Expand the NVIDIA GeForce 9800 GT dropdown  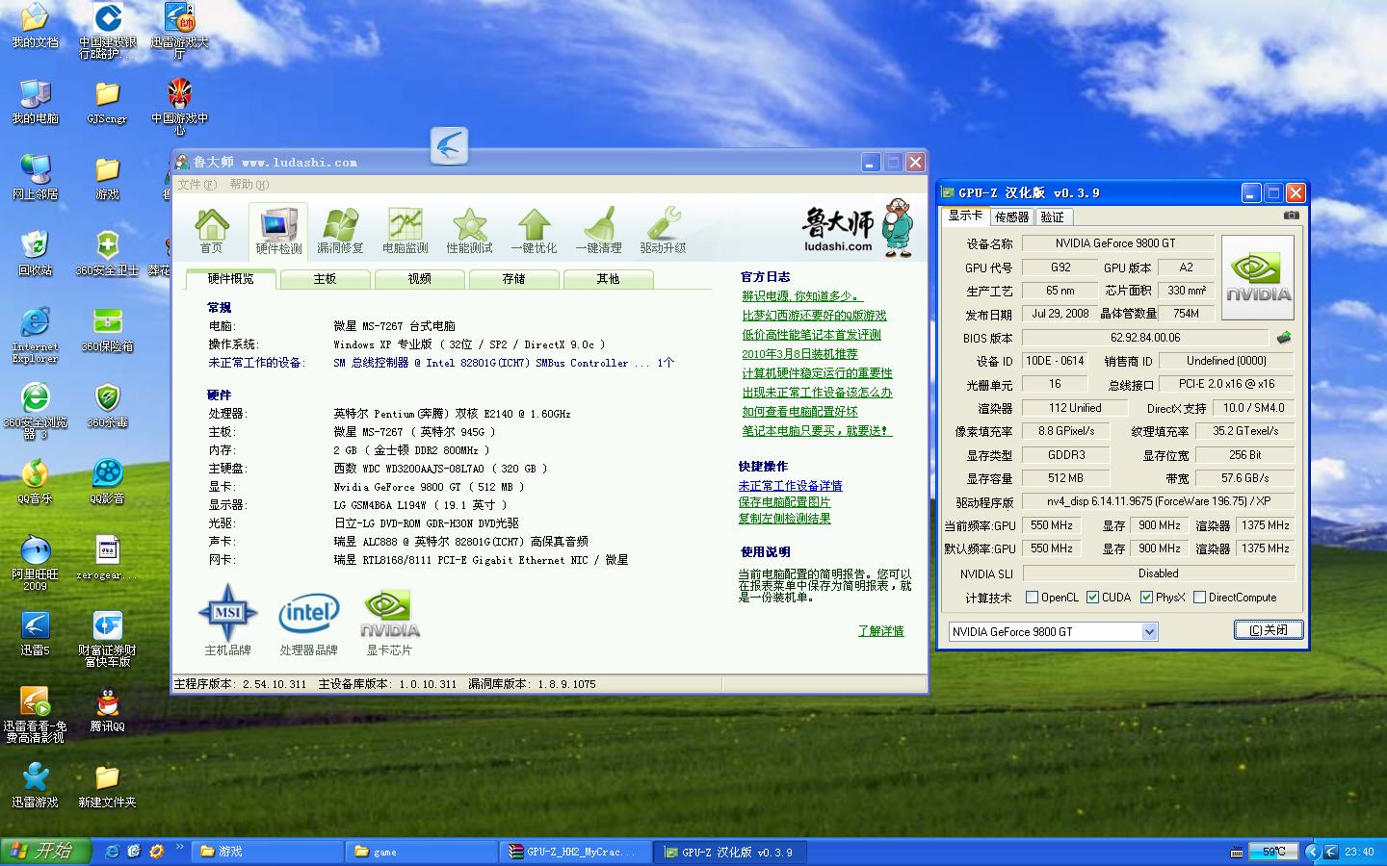click(1149, 632)
